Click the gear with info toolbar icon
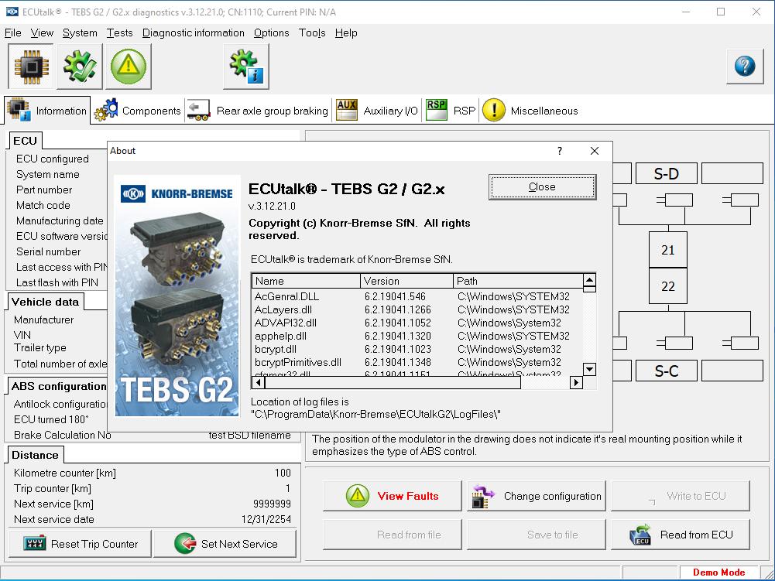Image resolution: width=775 pixels, height=581 pixels. point(246,67)
